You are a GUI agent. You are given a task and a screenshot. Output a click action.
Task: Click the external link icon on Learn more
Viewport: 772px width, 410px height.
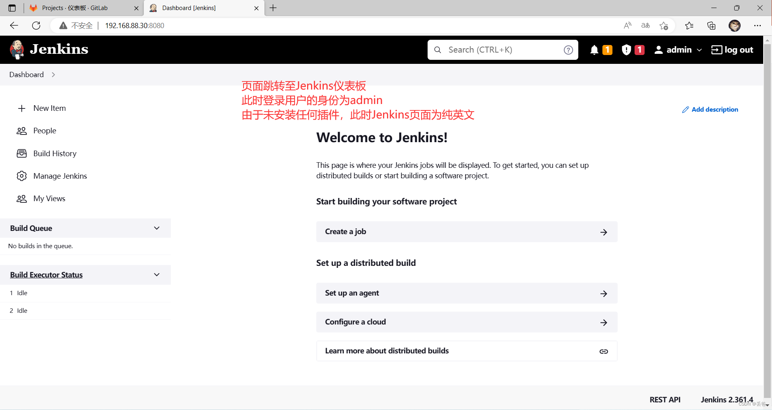(x=604, y=351)
